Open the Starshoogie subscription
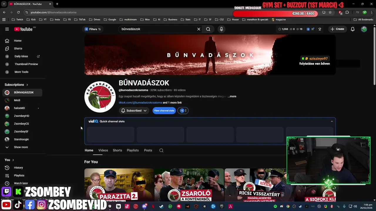This screenshot has height=211, width=376. click(x=22, y=139)
